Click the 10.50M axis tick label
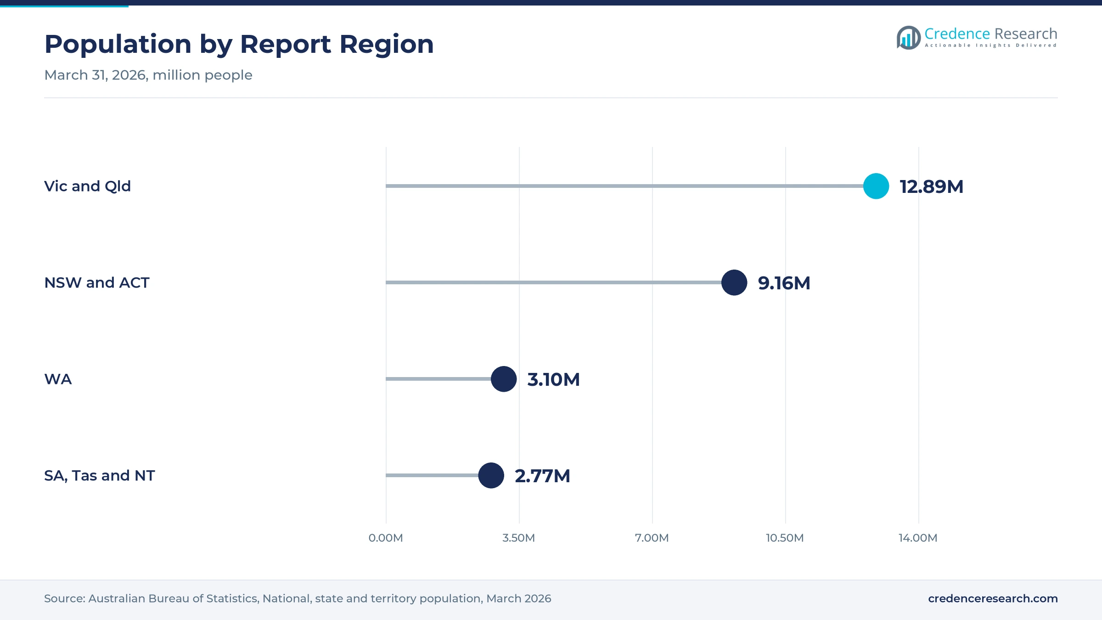The height and width of the screenshot is (620, 1102). tap(785, 538)
